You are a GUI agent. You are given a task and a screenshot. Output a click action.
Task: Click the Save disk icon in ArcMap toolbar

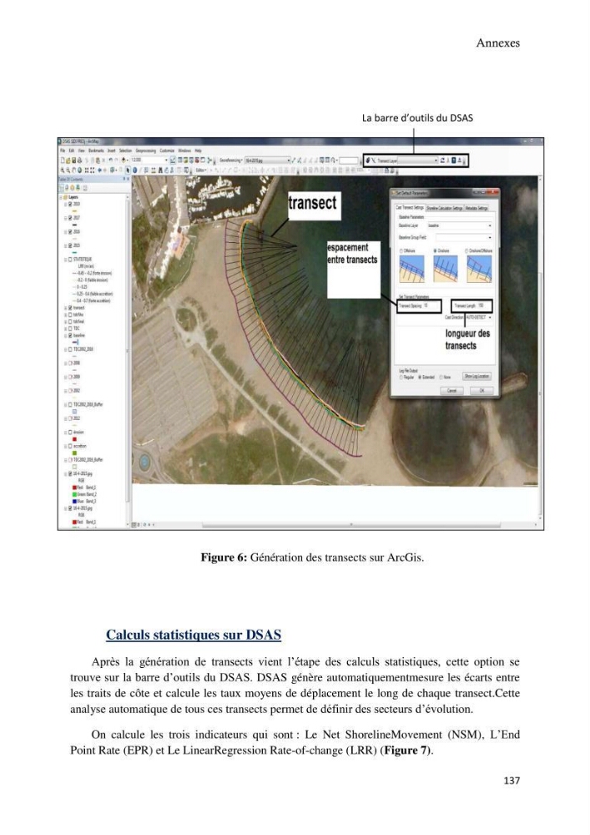pos(73,159)
